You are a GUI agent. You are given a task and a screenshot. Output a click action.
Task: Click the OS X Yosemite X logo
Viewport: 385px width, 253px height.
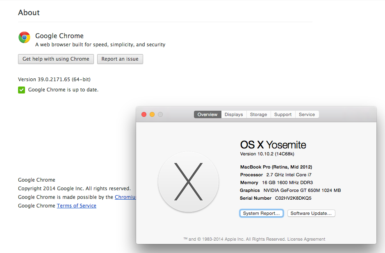[x=188, y=182]
